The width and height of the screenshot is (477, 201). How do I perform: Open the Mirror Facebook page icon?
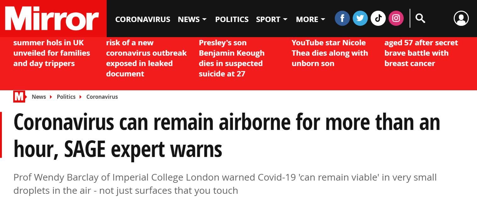tap(342, 19)
